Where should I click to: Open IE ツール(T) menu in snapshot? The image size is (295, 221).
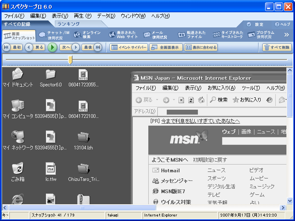click(x=251, y=88)
